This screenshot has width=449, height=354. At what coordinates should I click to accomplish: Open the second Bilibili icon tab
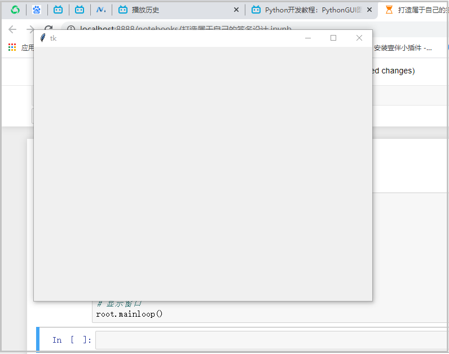(x=80, y=10)
